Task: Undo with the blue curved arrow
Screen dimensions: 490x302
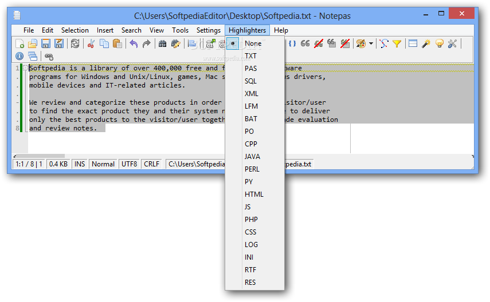Action: [x=134, y=43]
